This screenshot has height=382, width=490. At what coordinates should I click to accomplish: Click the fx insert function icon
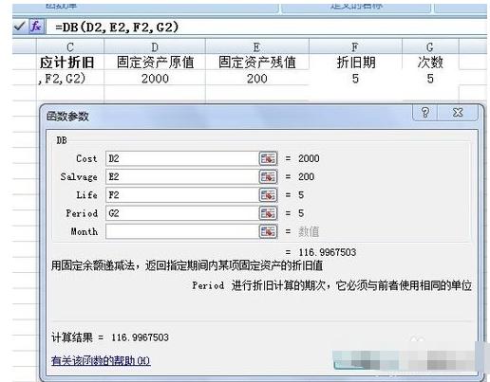tap(36, 27)
